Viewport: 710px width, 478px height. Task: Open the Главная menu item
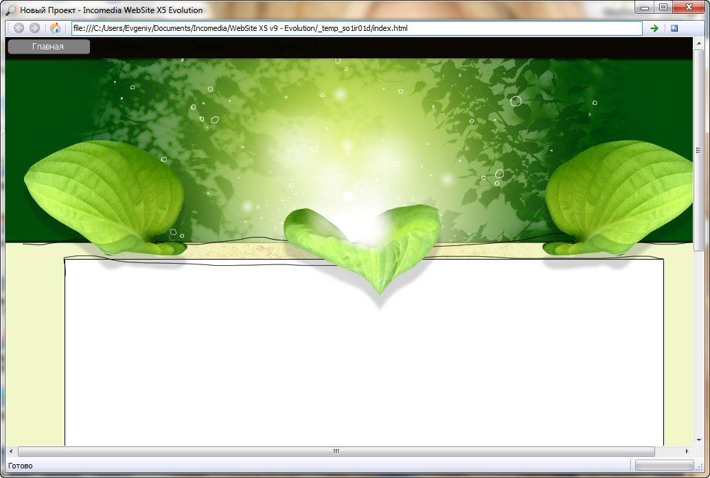(48, 47)
